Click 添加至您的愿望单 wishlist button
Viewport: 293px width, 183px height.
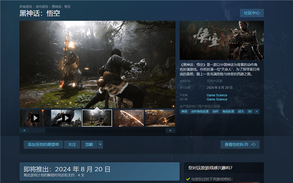click(43, 145)
